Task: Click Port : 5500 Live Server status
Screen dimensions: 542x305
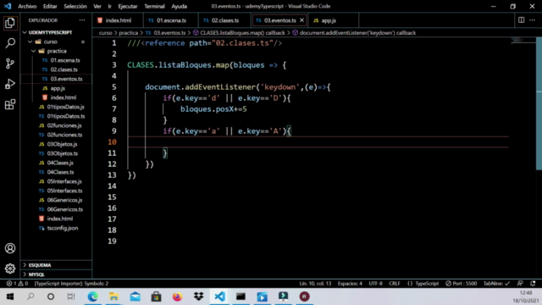Action: coord(461,284)
